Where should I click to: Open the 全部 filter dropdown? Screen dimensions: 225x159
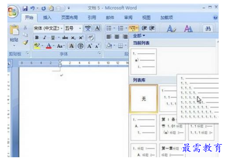coord(139,36)
